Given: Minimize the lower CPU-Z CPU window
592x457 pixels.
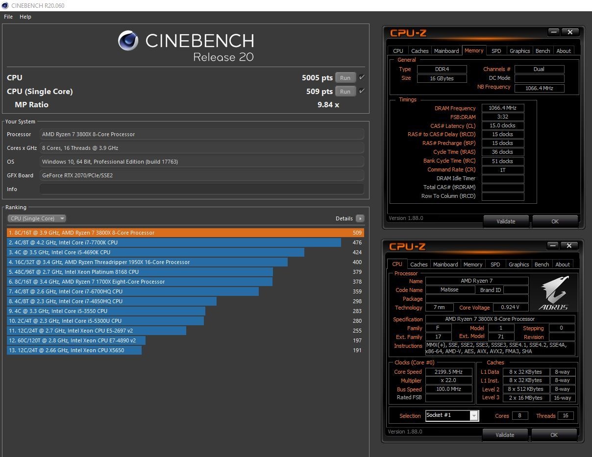Looking at the screenshot, I should pyautogui.click(x=553, y=246).
